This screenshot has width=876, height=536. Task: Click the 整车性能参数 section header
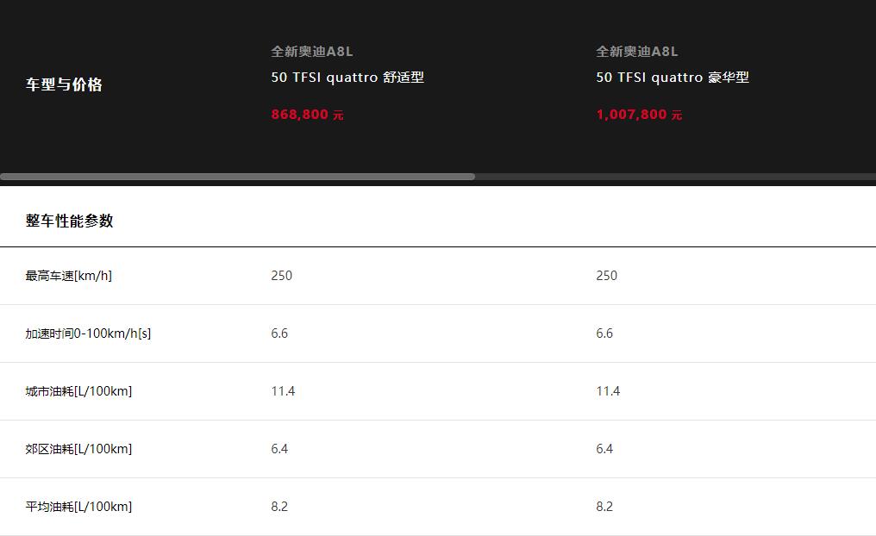tap(69, 221)
